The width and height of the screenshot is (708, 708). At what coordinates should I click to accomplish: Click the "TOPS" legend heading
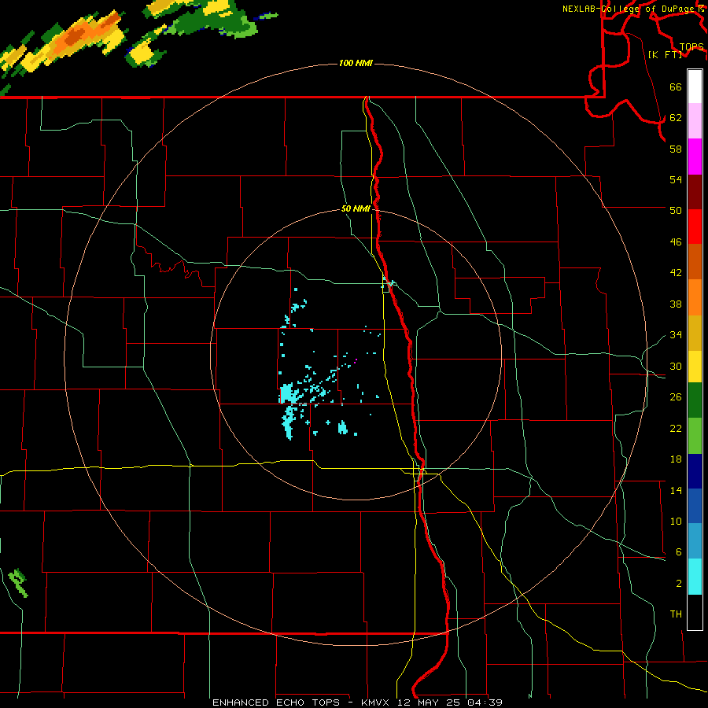[x=691, y=47]
